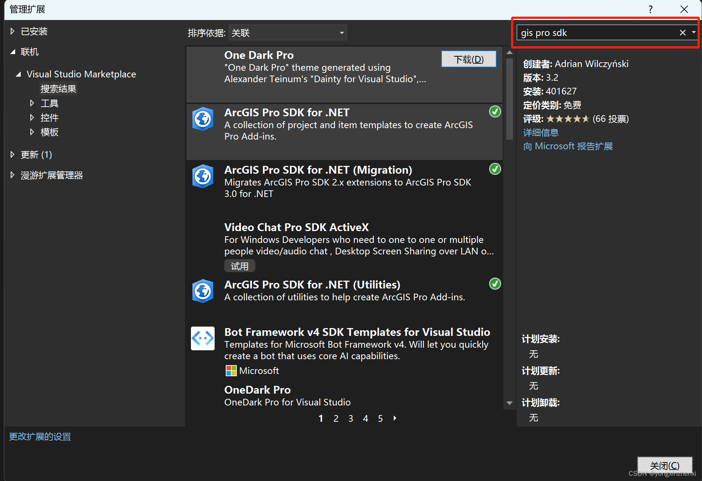Open 更改扩展的设置 link
Screen dimensions: 702x481
[x=40, y=437]
